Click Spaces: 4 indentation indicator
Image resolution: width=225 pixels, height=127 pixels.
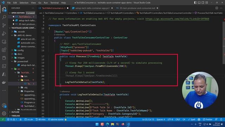coord(161,119)
